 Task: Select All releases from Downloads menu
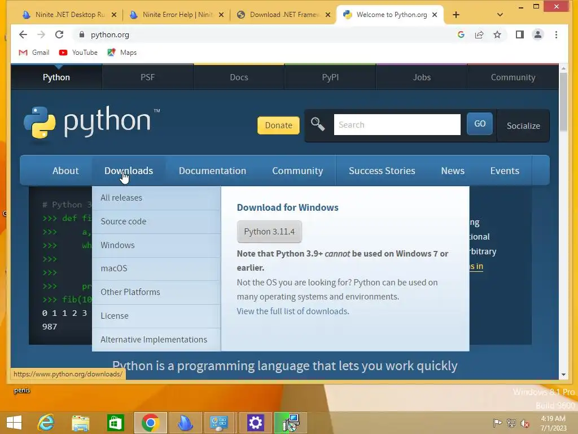click(x=156, y=198)
